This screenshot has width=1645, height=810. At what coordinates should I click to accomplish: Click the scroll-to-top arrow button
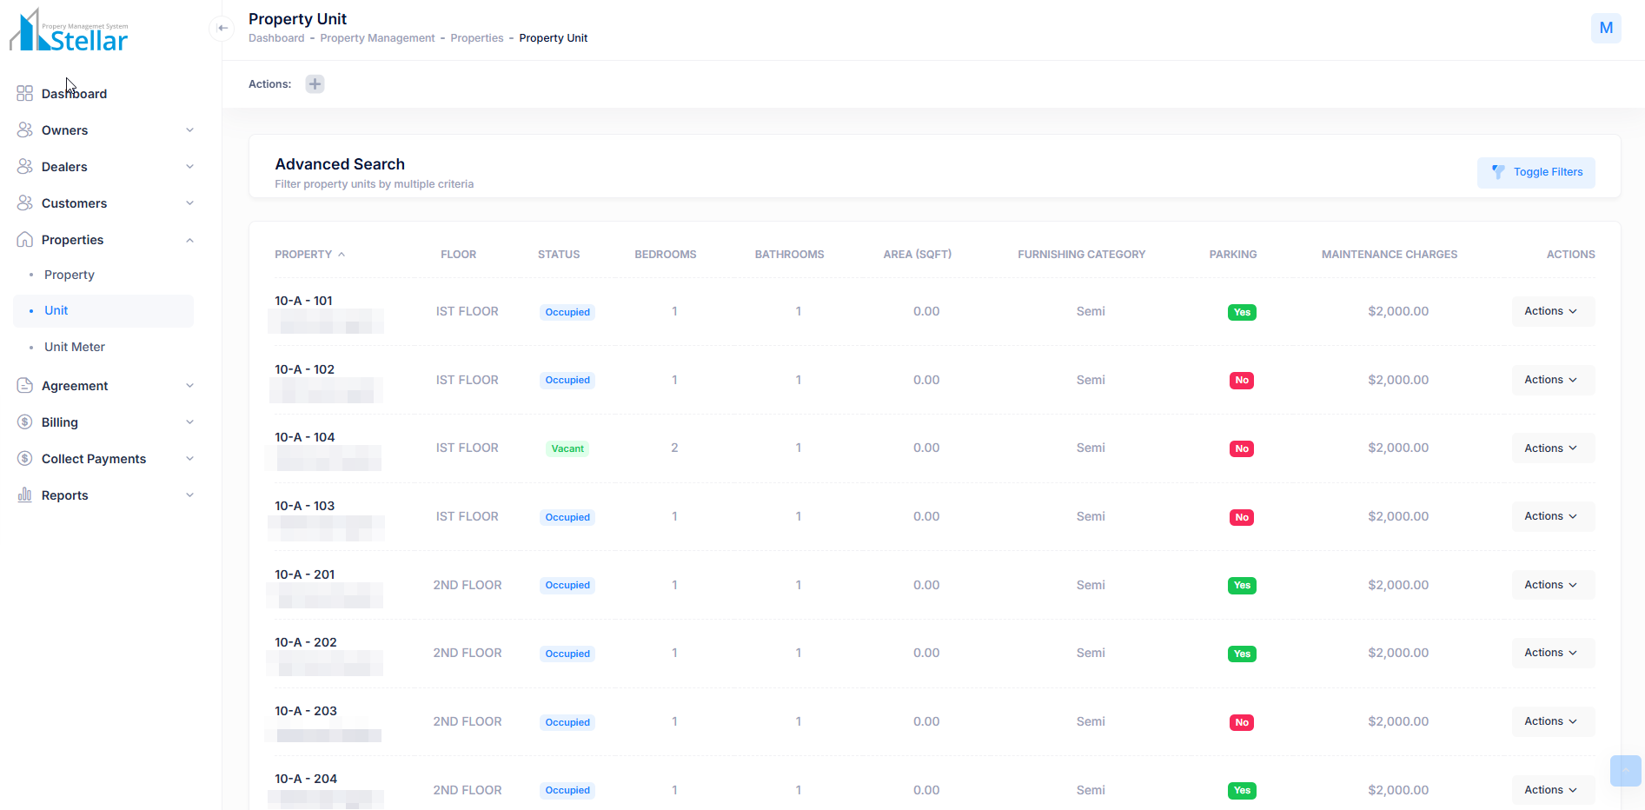(x=1625, y=771)
